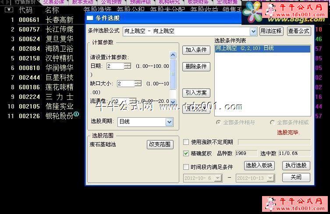
Task: Select stock row 600186 莲花味精
Action: [x=42, y=87]
